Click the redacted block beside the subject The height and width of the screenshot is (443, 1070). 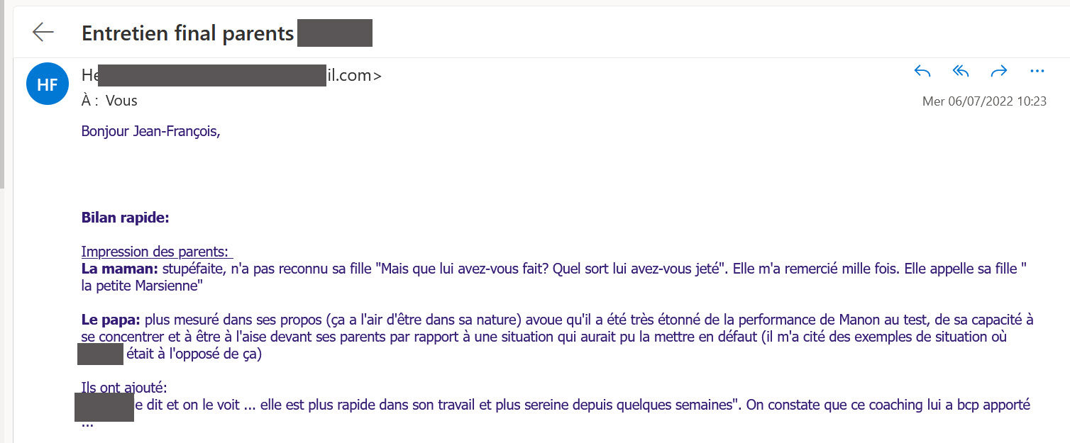coord(334,33)
